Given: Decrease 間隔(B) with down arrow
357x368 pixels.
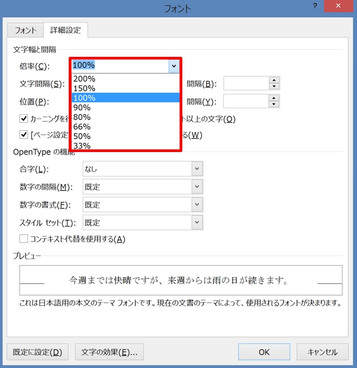Looking at the screenshot, I should [x=274, y=87].
